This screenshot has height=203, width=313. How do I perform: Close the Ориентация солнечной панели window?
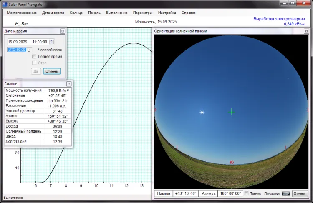click(x=307, y=31)
